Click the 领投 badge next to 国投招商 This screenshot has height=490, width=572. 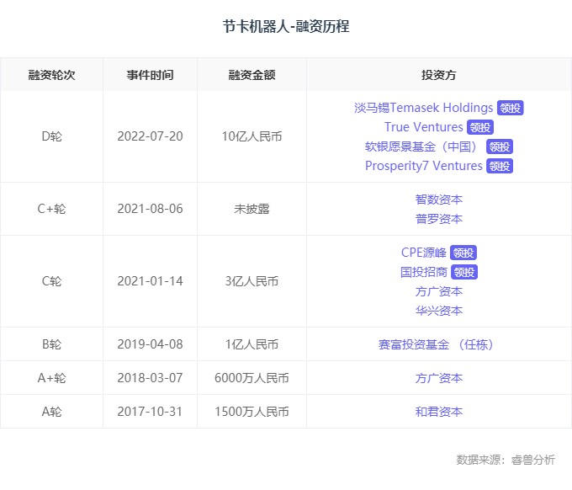[464, 272]
